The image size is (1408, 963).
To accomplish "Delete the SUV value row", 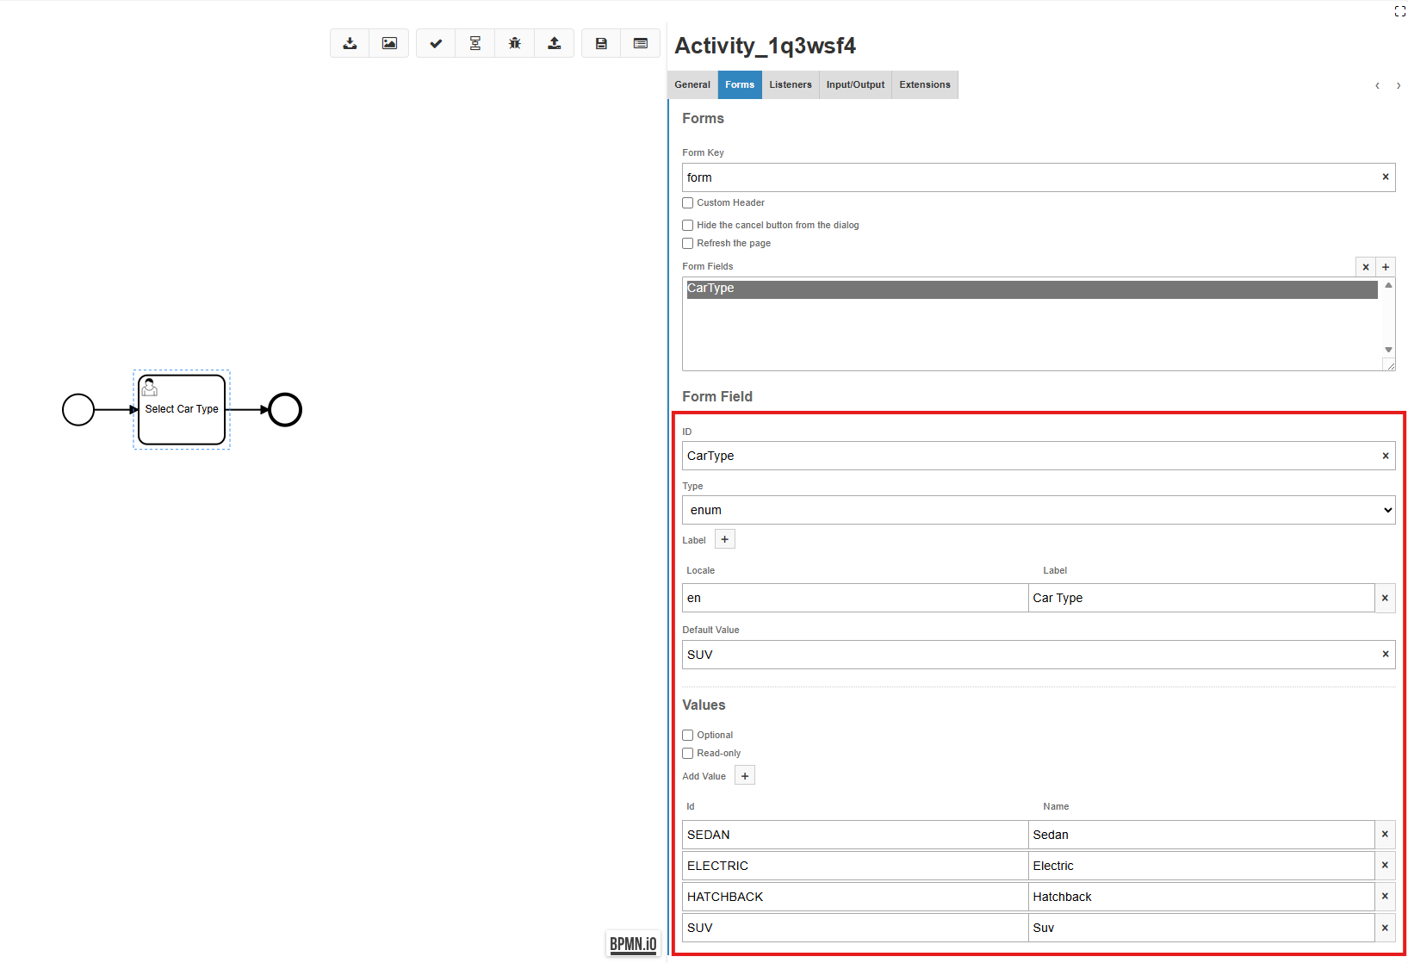I will click(x=1385, y=928).
